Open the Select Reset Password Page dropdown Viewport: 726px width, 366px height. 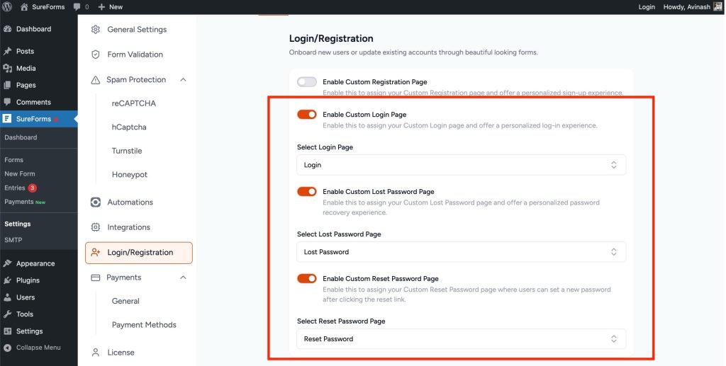pos(461,338)
